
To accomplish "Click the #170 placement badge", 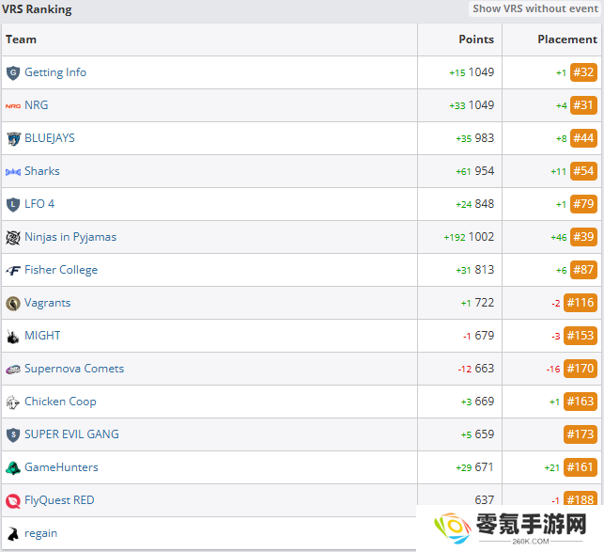I will click(x=581, y=369).
